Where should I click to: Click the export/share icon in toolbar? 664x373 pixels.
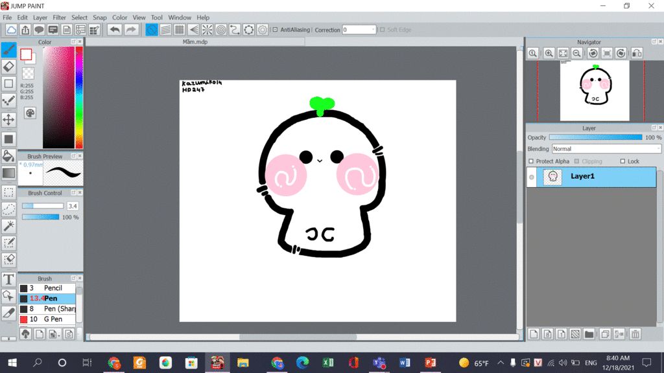coord(25,30)
